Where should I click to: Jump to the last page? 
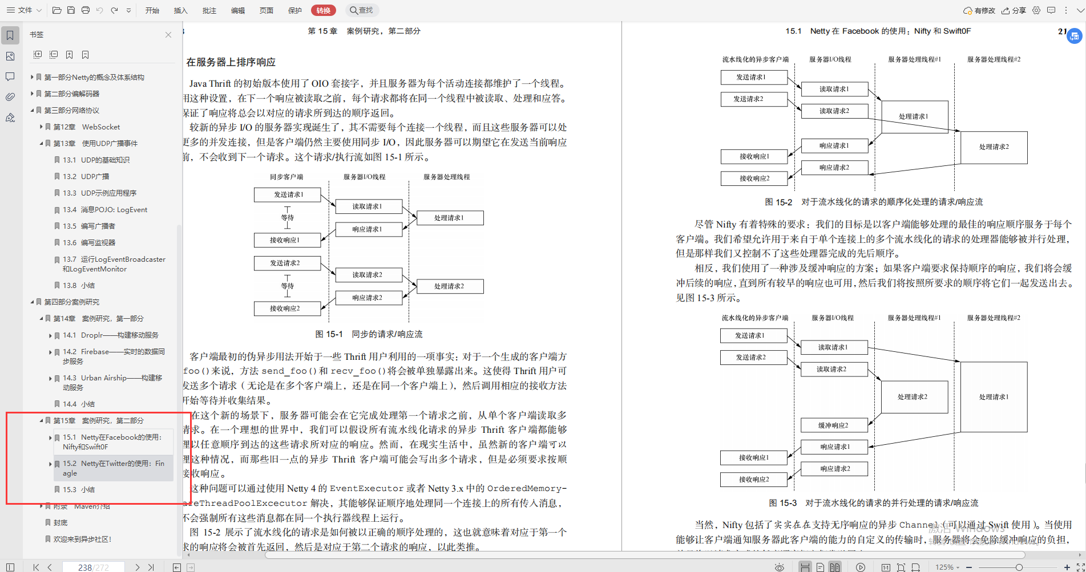tap(151, 567)
